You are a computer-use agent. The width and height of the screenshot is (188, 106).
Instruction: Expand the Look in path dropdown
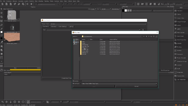point(141,37)
